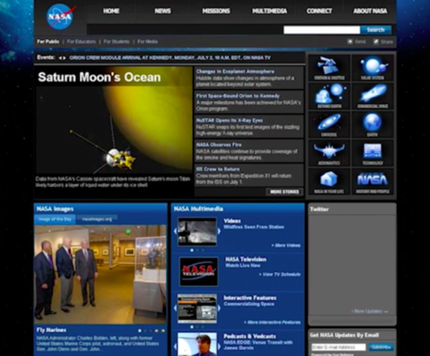The width and height of the screenshot is (430, 356).
Task: Open the History and People NASA worm icon
Action: pyautogui.click(x=372, y=182)
